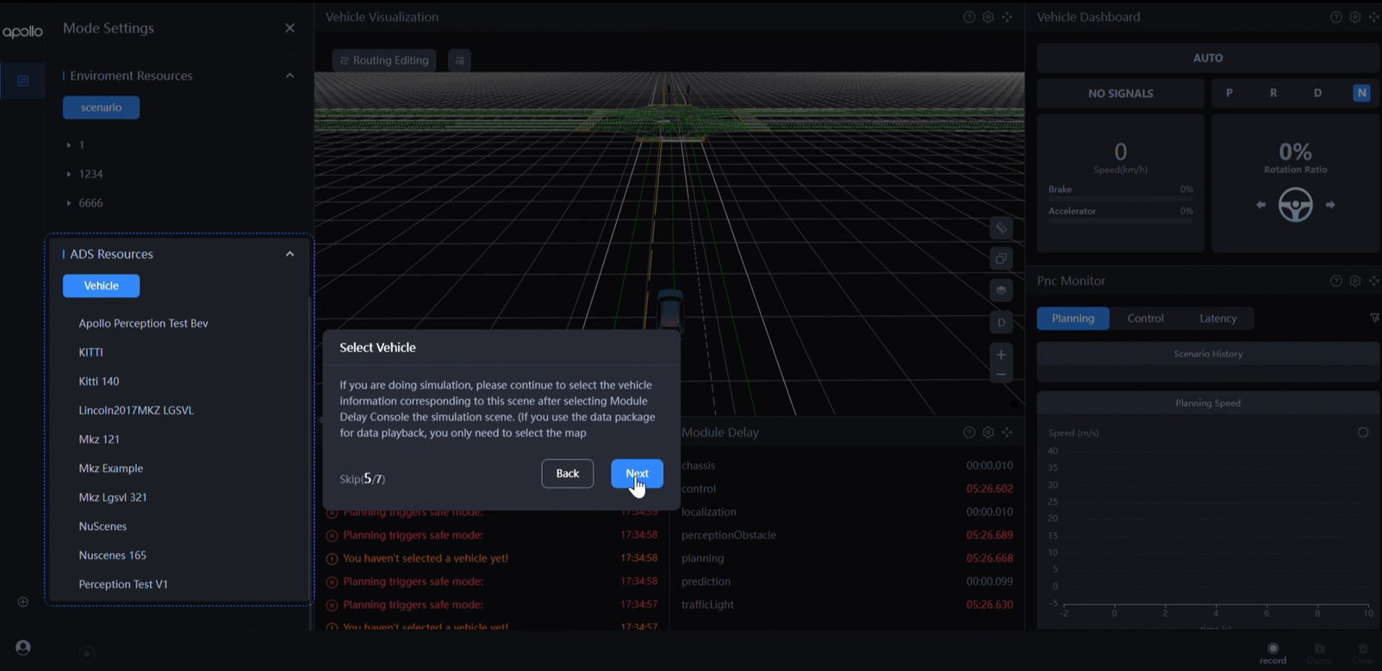Expand scenario group 1
Image resolution: width=1382 pixels, height=671 pixels.
pos(69,146)
